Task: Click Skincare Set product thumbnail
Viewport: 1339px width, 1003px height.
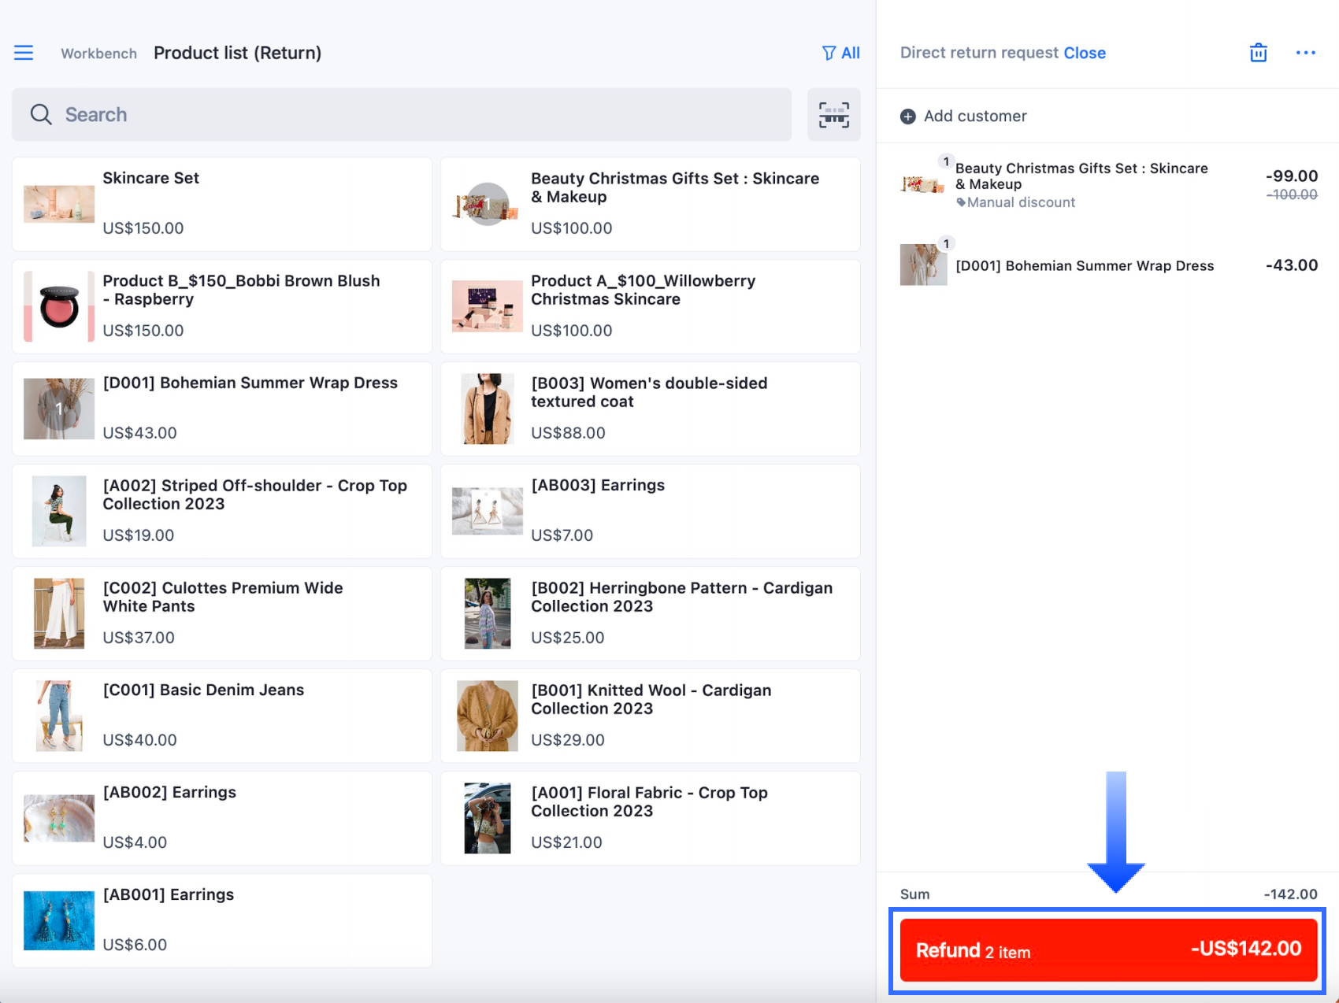Action: click(59, 205)
